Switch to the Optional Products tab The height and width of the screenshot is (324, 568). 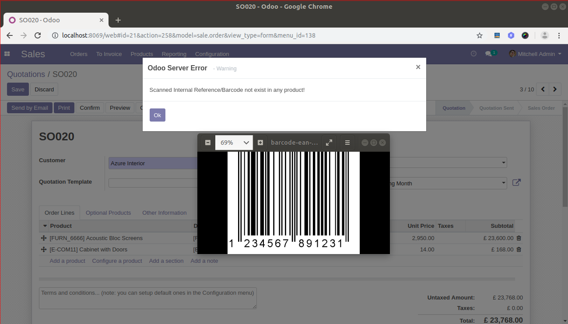(x=108, y=213)
